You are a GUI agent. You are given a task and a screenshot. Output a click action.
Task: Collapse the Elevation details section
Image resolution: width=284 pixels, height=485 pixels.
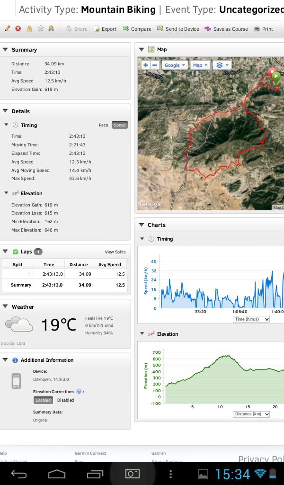point(6,193)
